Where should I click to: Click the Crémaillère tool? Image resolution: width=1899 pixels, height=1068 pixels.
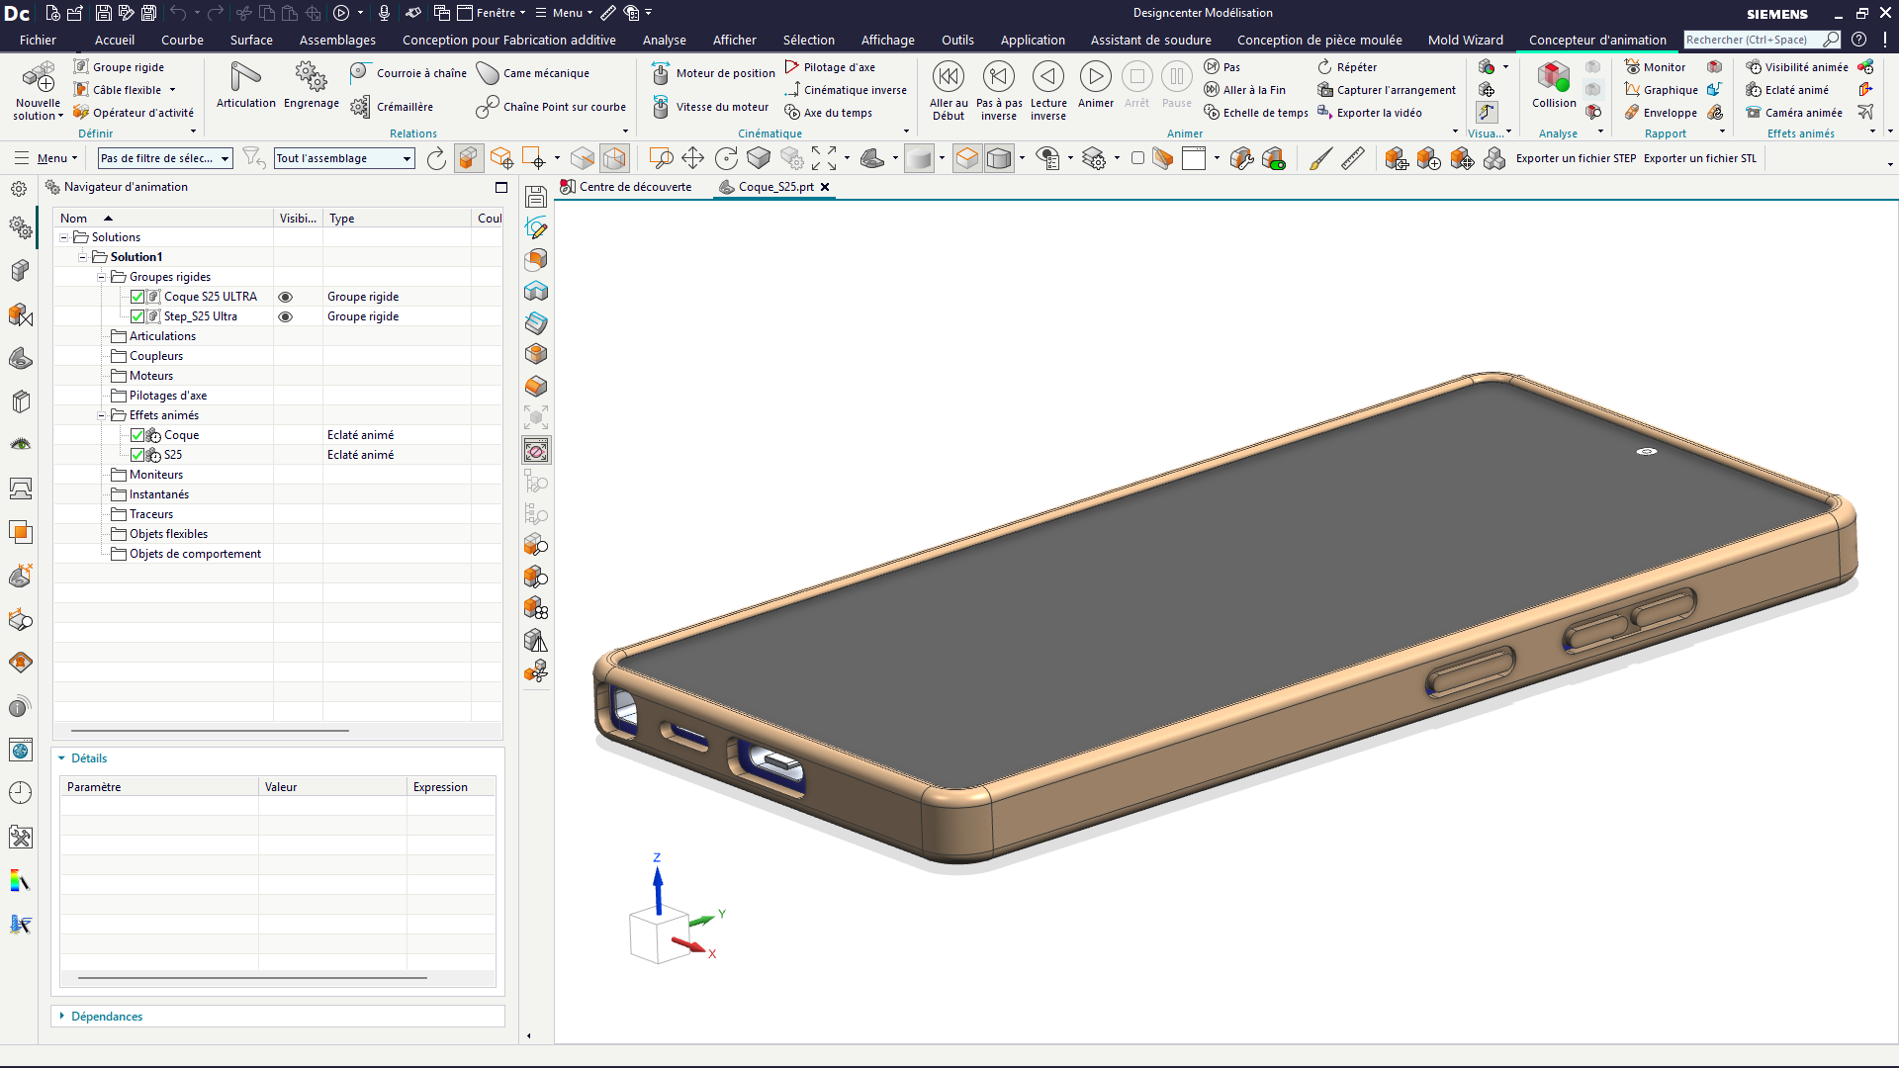coord(393,107)
